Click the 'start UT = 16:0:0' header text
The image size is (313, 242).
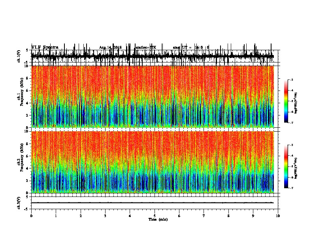tap(191, 47)
